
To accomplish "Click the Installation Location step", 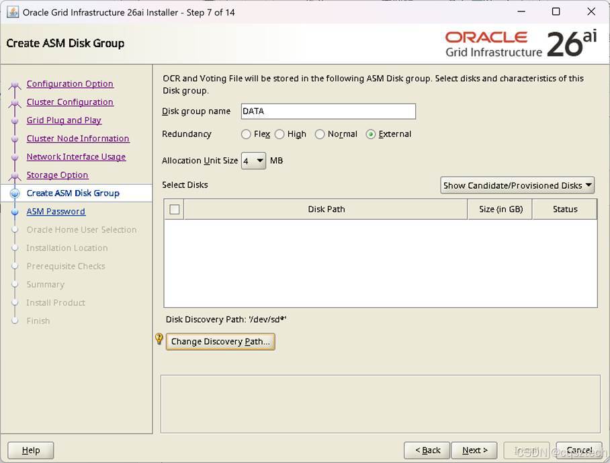I will coord(67,248).
